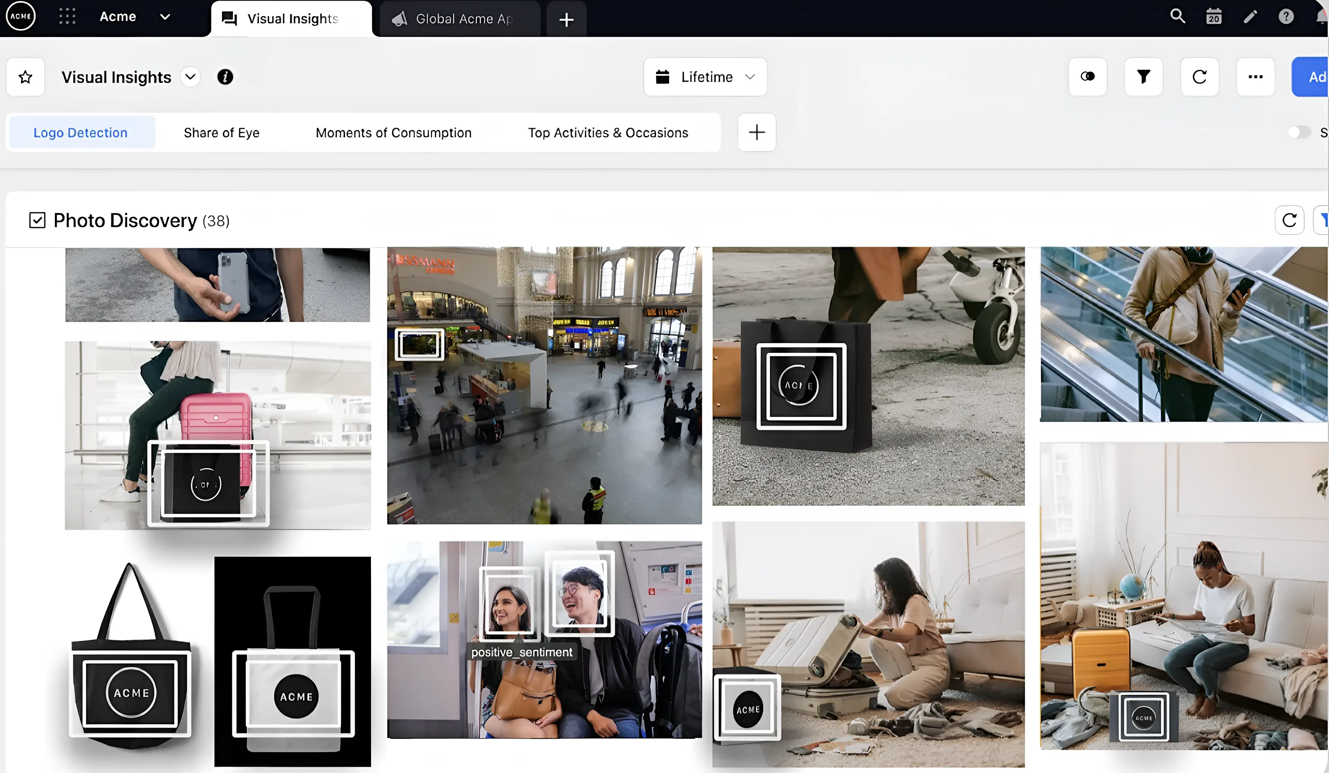Toggle the Photo Discovery checkbox
Viewport: 1329px width, 773px height.
click(x=37, y=220)
